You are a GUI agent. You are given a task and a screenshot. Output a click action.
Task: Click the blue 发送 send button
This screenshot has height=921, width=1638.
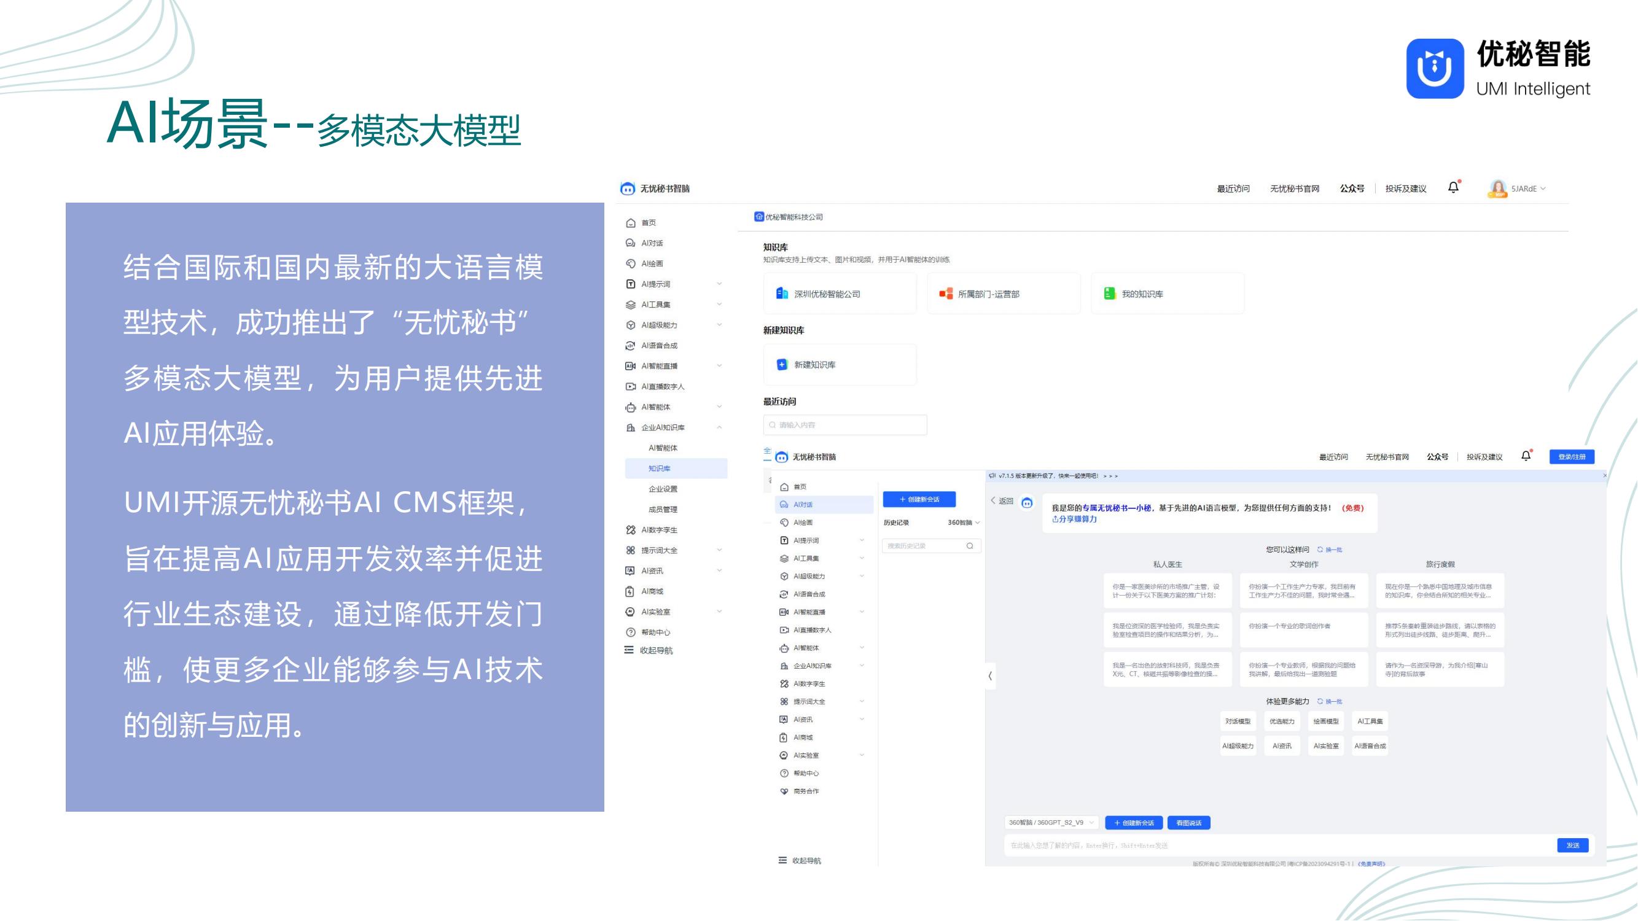1572,845
